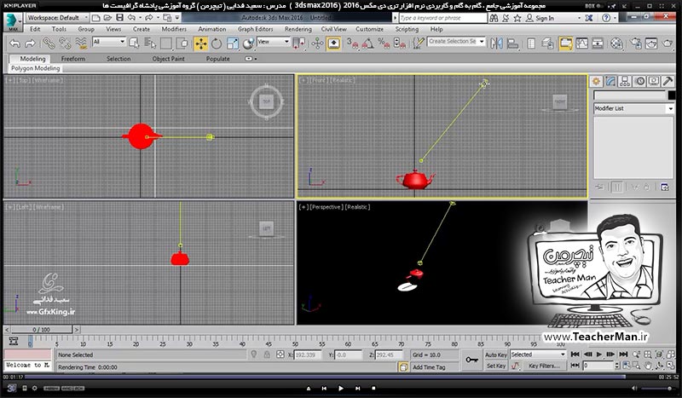Screen dimensions: 682x398
Task: Click the Use Pivot Point Center icon
Action: 299,43
